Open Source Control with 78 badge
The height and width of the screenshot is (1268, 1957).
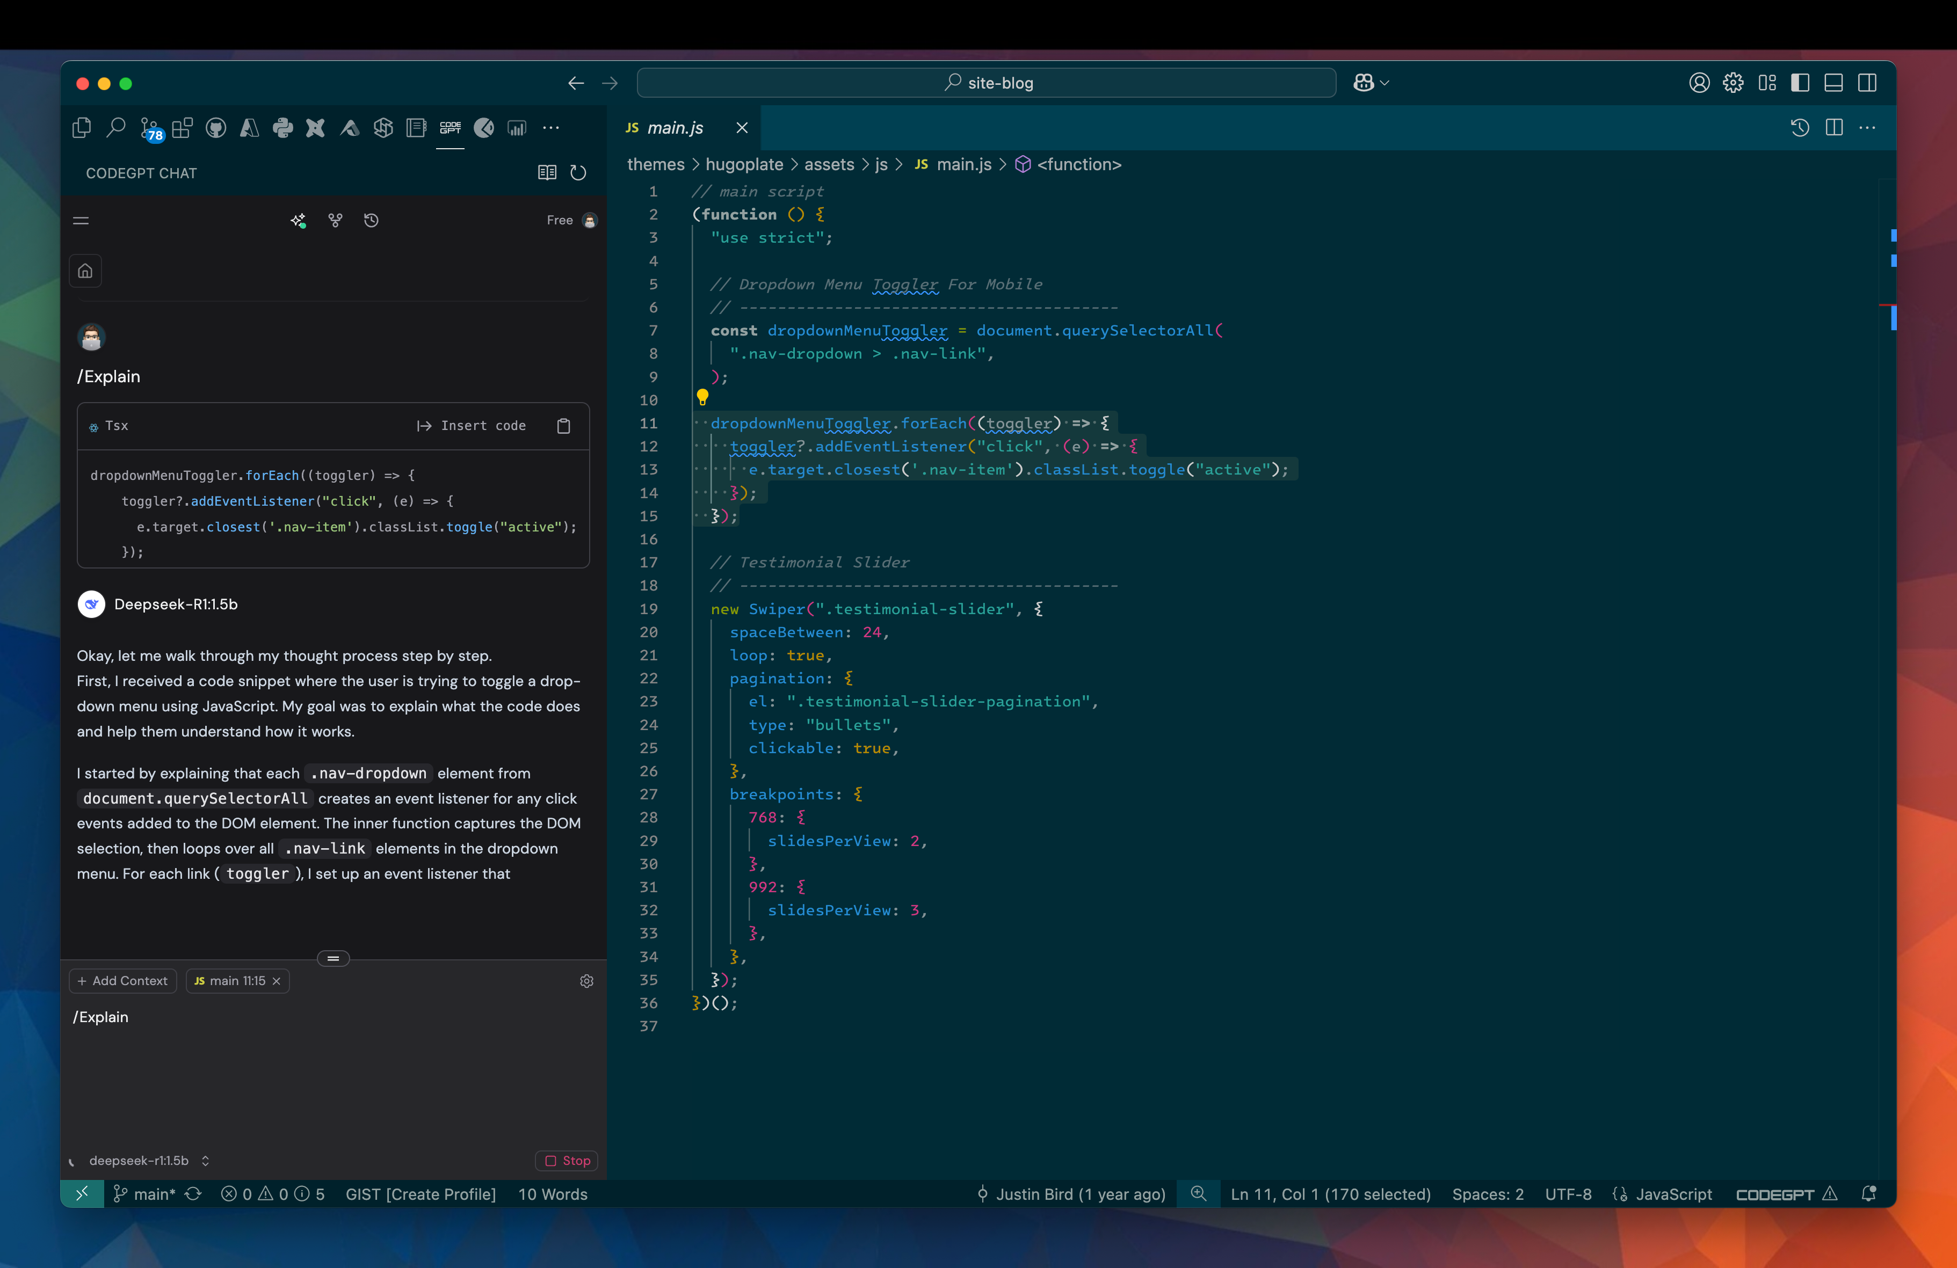[151, 129]
